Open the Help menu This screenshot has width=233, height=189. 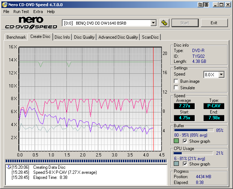point(51,12)
